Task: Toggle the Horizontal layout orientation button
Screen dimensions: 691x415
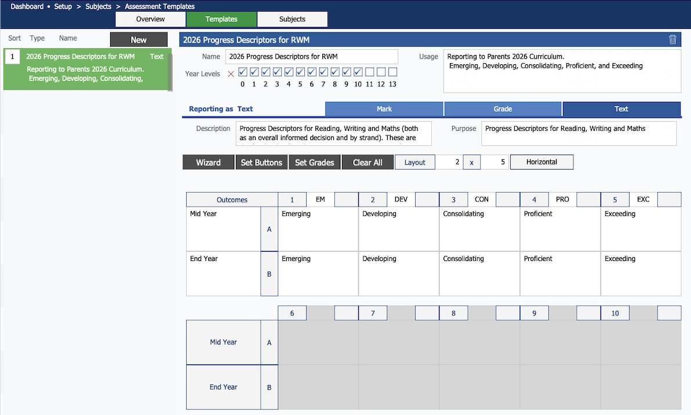Action: click(541, 162)
